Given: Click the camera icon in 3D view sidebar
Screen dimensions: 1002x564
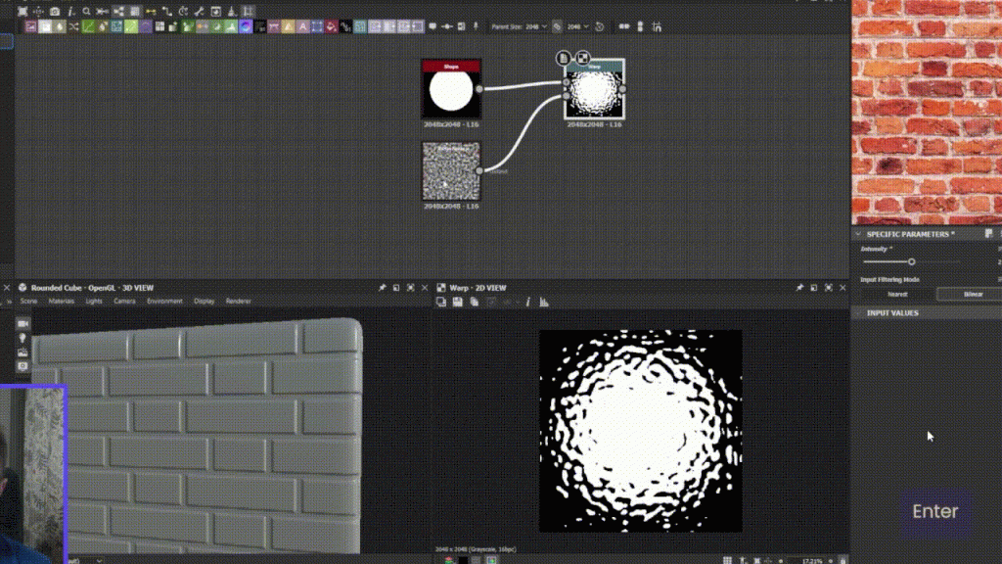Looking at the screenshot, I should [23, 324].
